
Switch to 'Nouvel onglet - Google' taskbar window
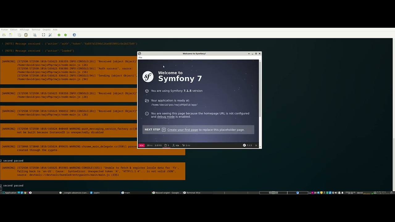pos(167,193)
